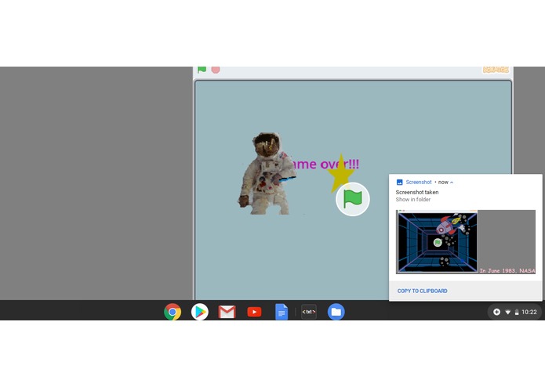This screenshot has width=545, height=387.
Task: Click the Scratch logo in the header
Action: 496,70
